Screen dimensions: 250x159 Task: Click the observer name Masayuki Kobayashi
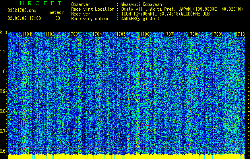(x=142, y=4)
